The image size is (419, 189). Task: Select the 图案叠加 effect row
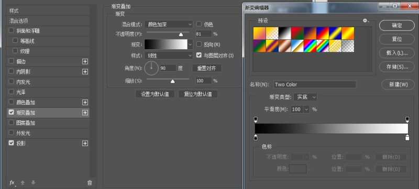(x=48, y=123)
